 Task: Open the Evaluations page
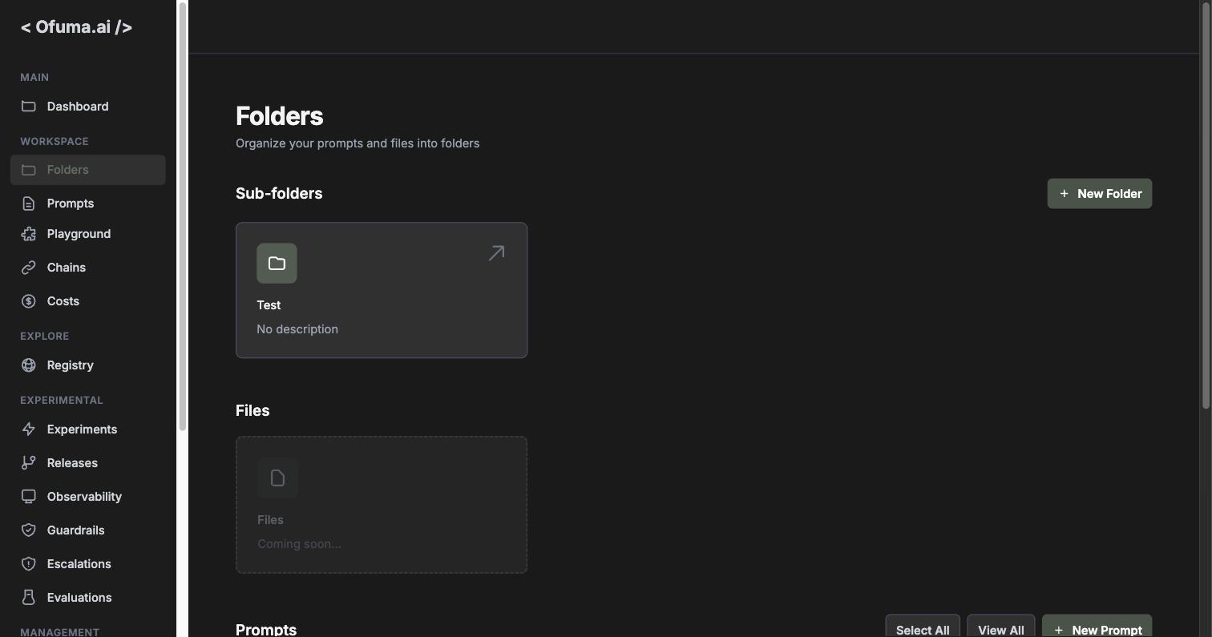pos(88,598)
